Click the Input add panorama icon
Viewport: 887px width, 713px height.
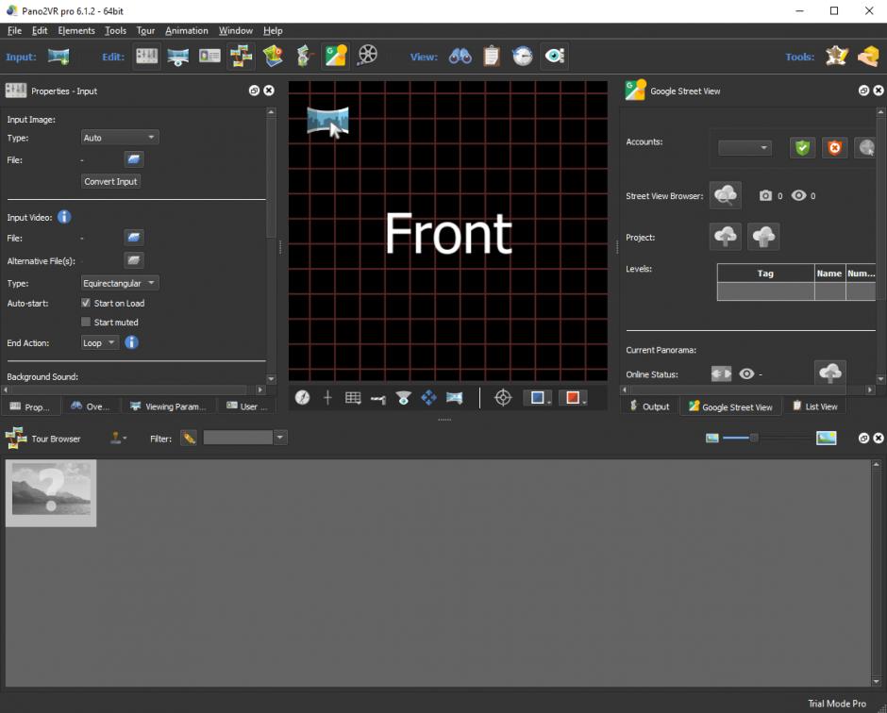tap(59, 56)
